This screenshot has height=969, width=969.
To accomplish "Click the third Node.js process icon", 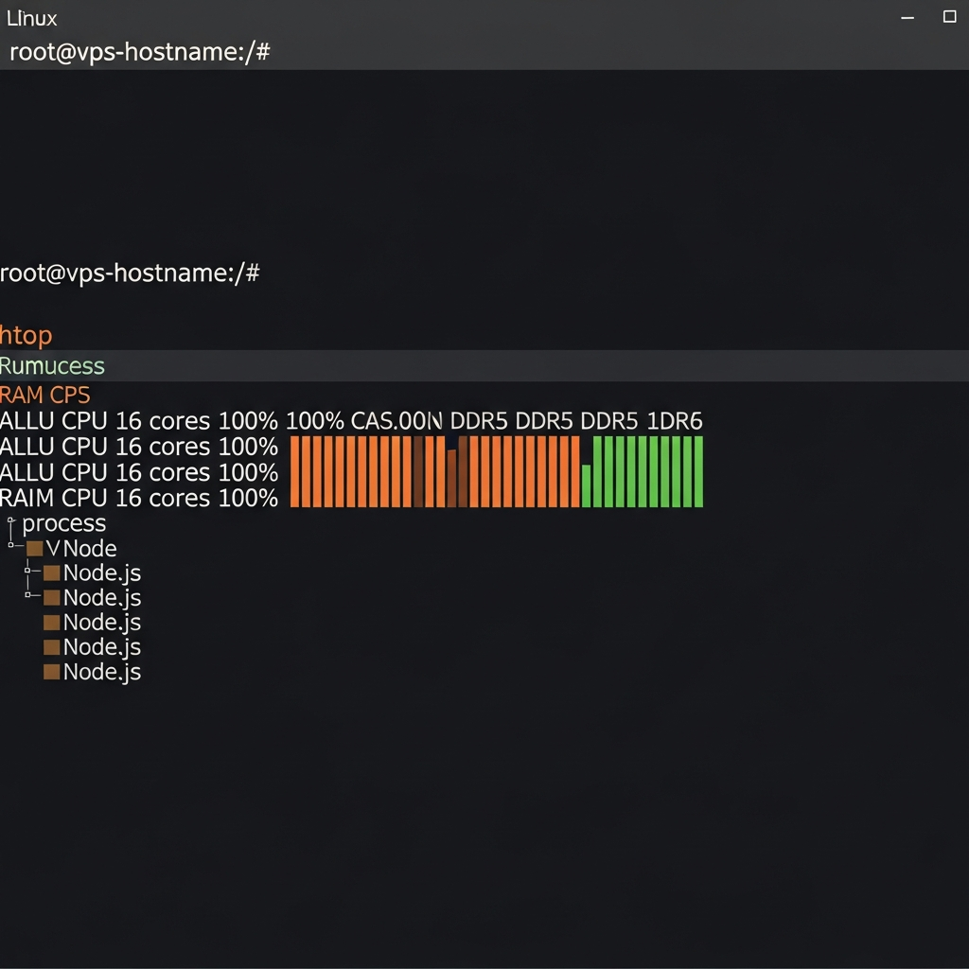I will pos(54,622).
